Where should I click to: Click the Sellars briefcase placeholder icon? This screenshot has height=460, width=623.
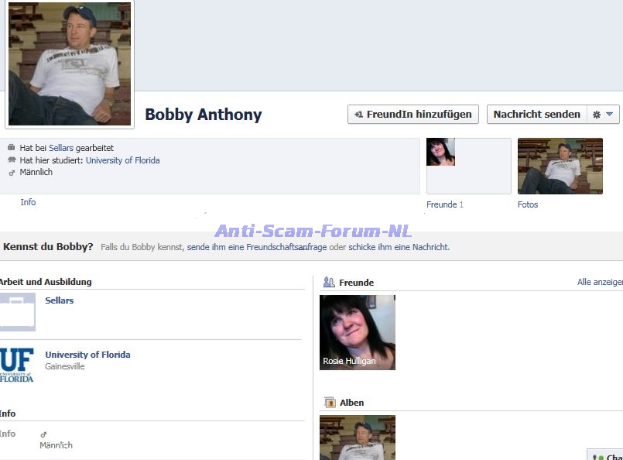pyautogui.click(x=17, y=312)
